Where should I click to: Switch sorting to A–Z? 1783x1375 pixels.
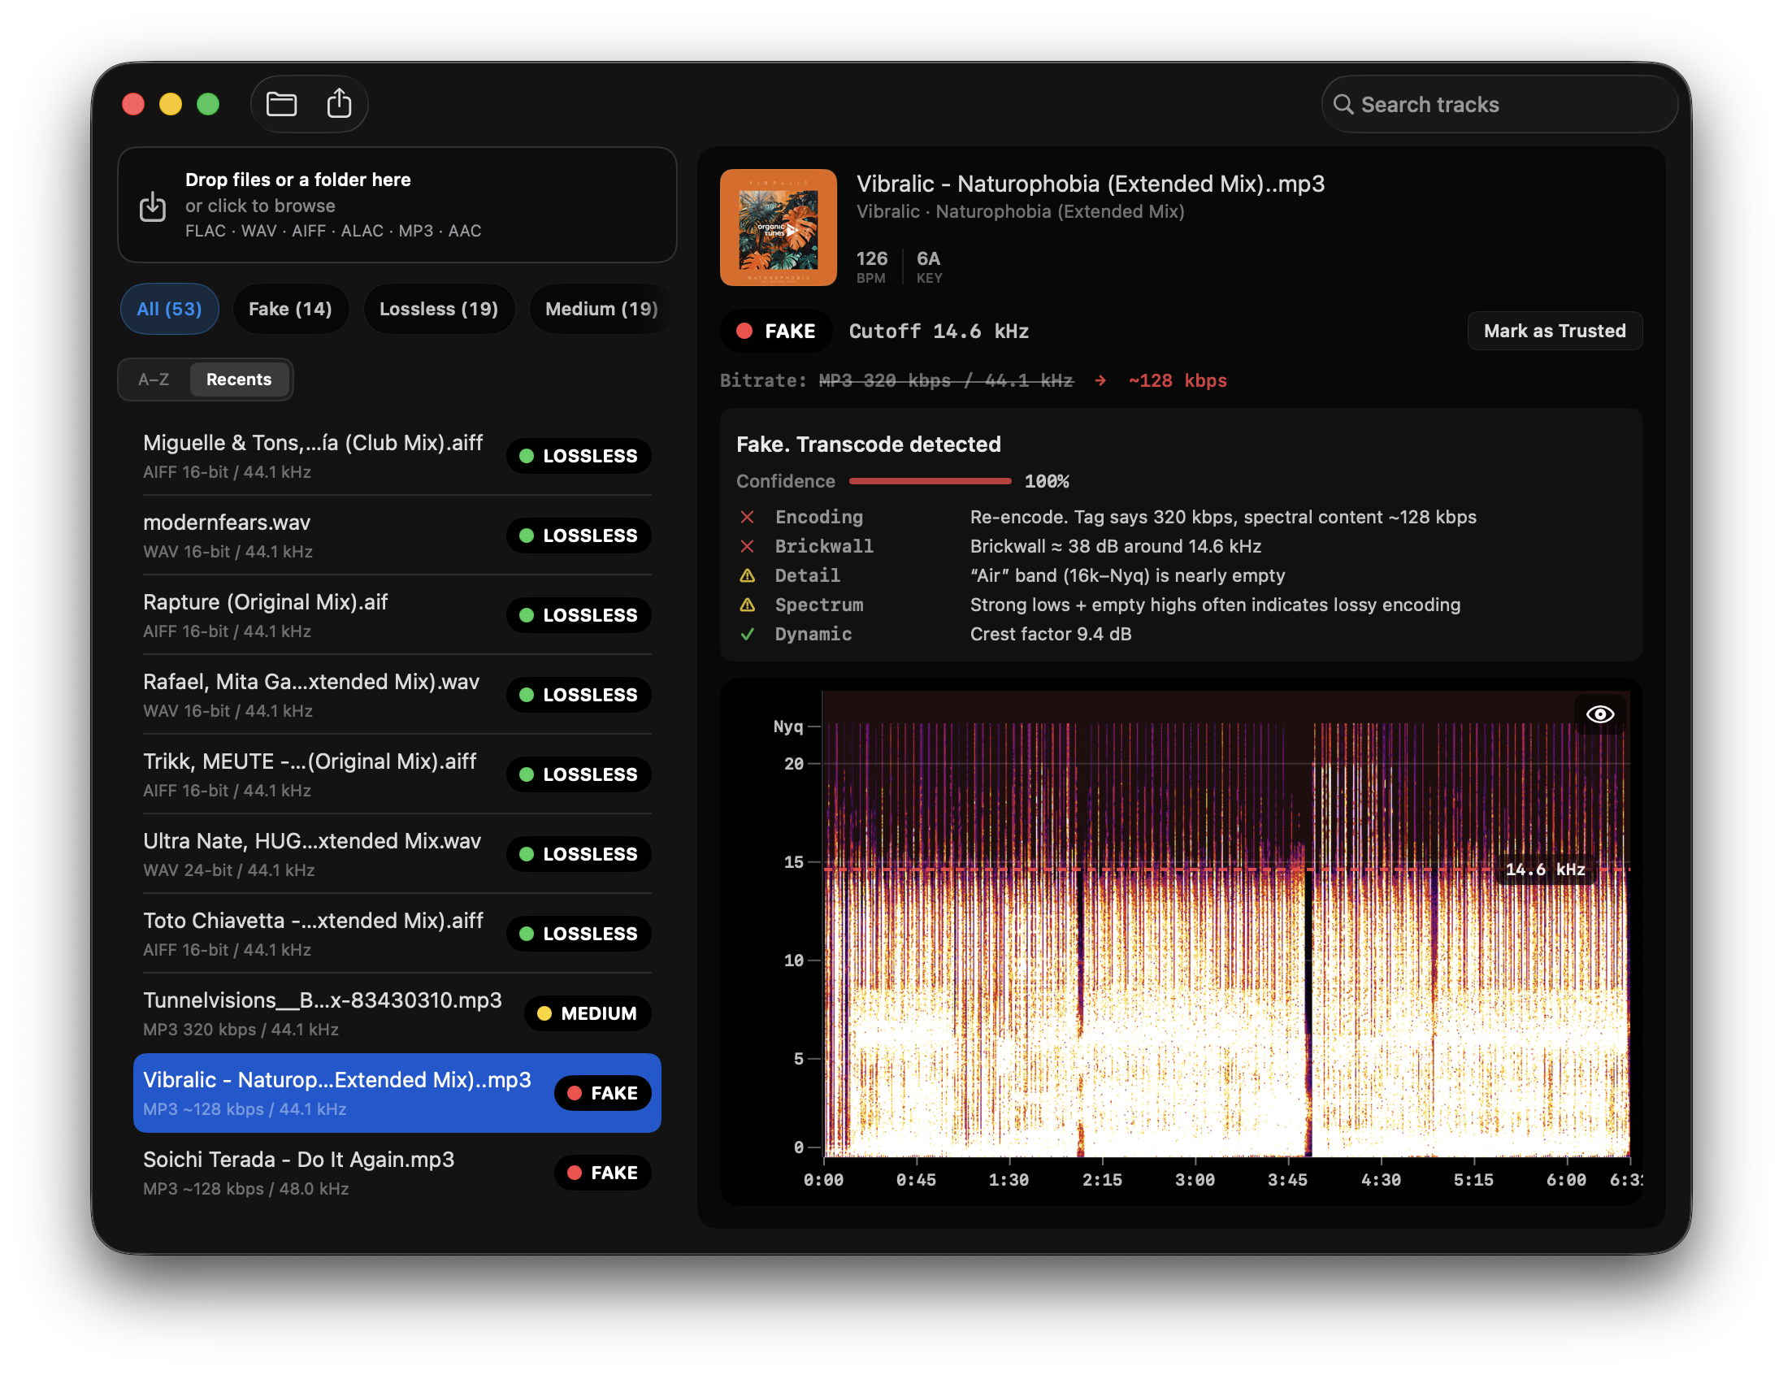[154, 380]
